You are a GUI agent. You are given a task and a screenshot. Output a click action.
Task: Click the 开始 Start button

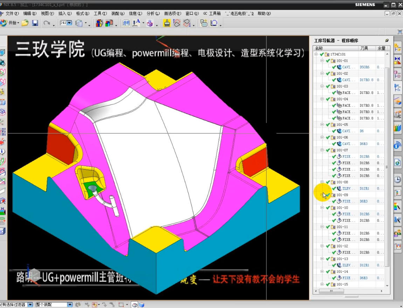click(x=10, y=23)
